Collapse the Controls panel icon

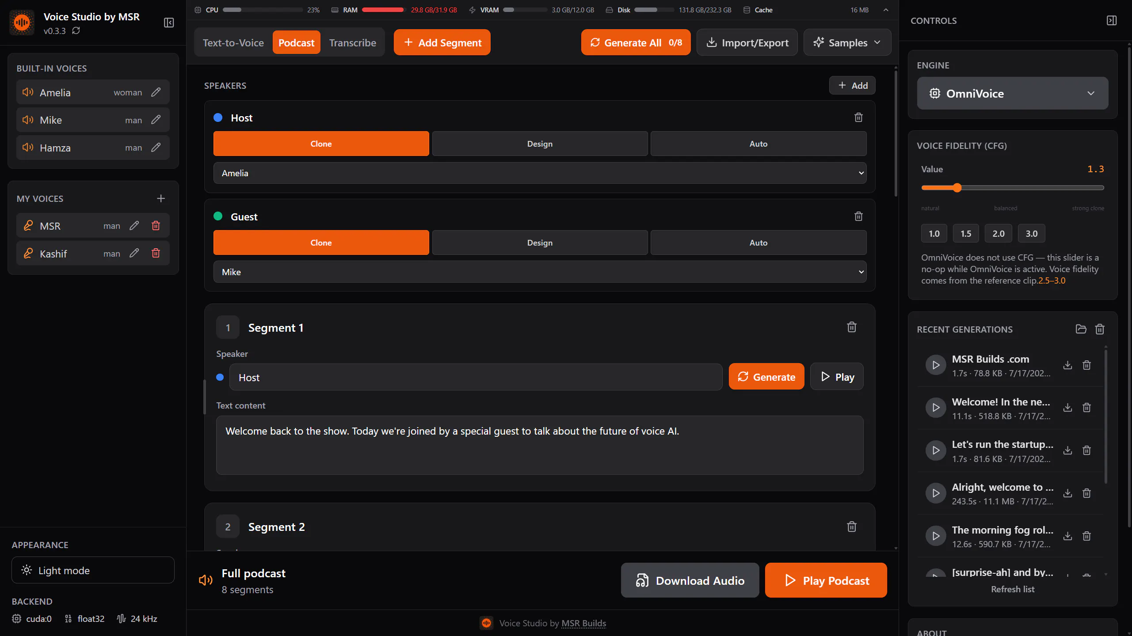1112,21
